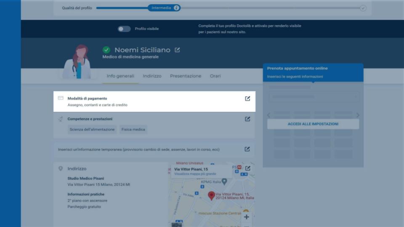The width and height of the screenshot is (404, 227).
Task: Open the Presentazione tab
Action: pyautogui.click(x=186, y=76)
